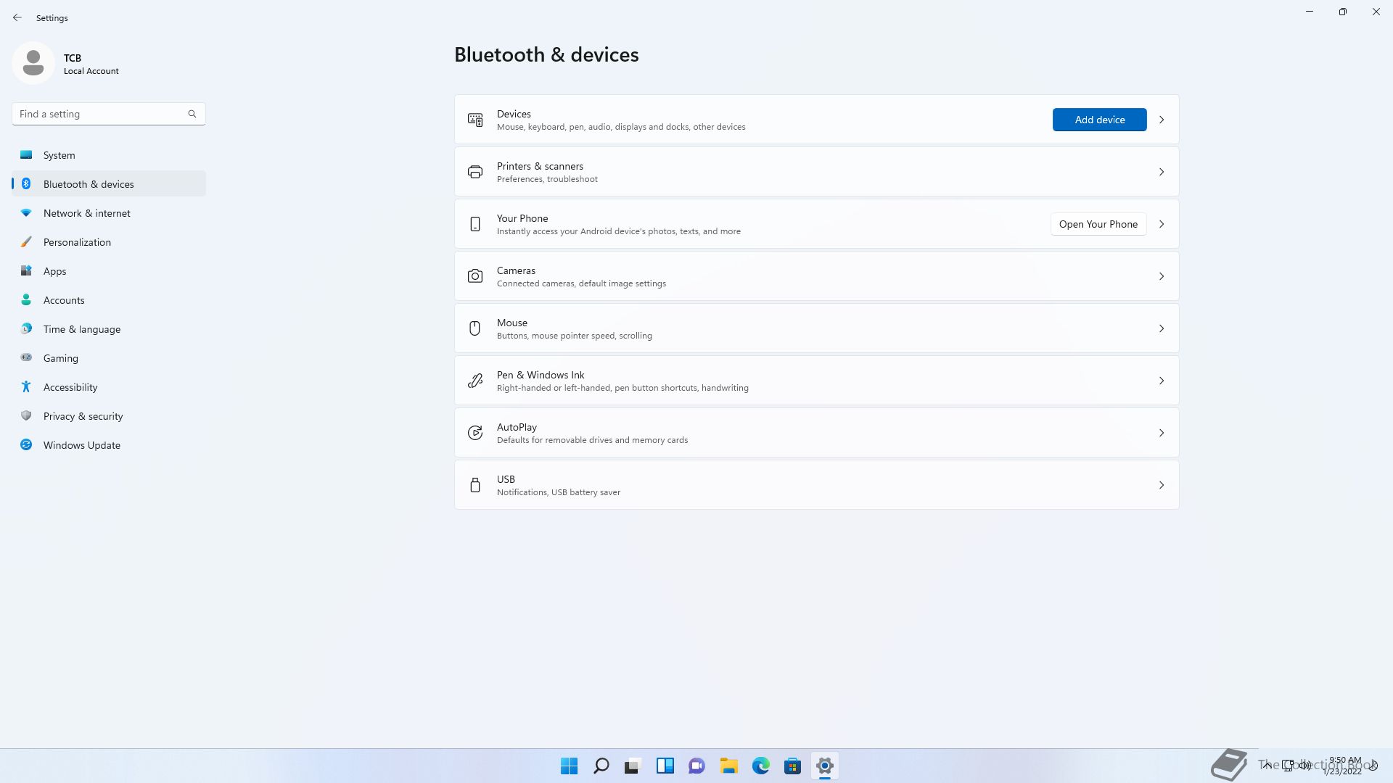Image resolution: width=1393 pixels, height=783 pixels.
Task: Click the USB drive icon
Action: tap(475, 485)
